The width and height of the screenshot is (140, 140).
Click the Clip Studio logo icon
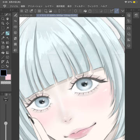click(x=4, y=6)
